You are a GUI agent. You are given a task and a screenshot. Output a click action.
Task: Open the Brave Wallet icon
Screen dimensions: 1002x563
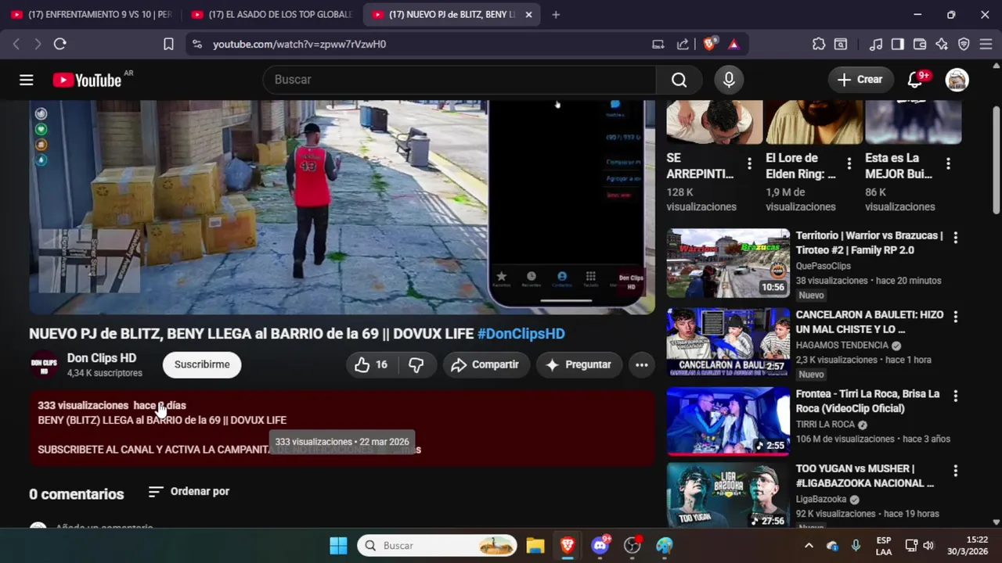click(x=920, y=45)
